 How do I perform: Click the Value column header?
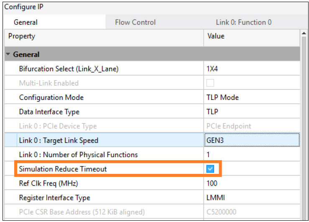(252, 36)
